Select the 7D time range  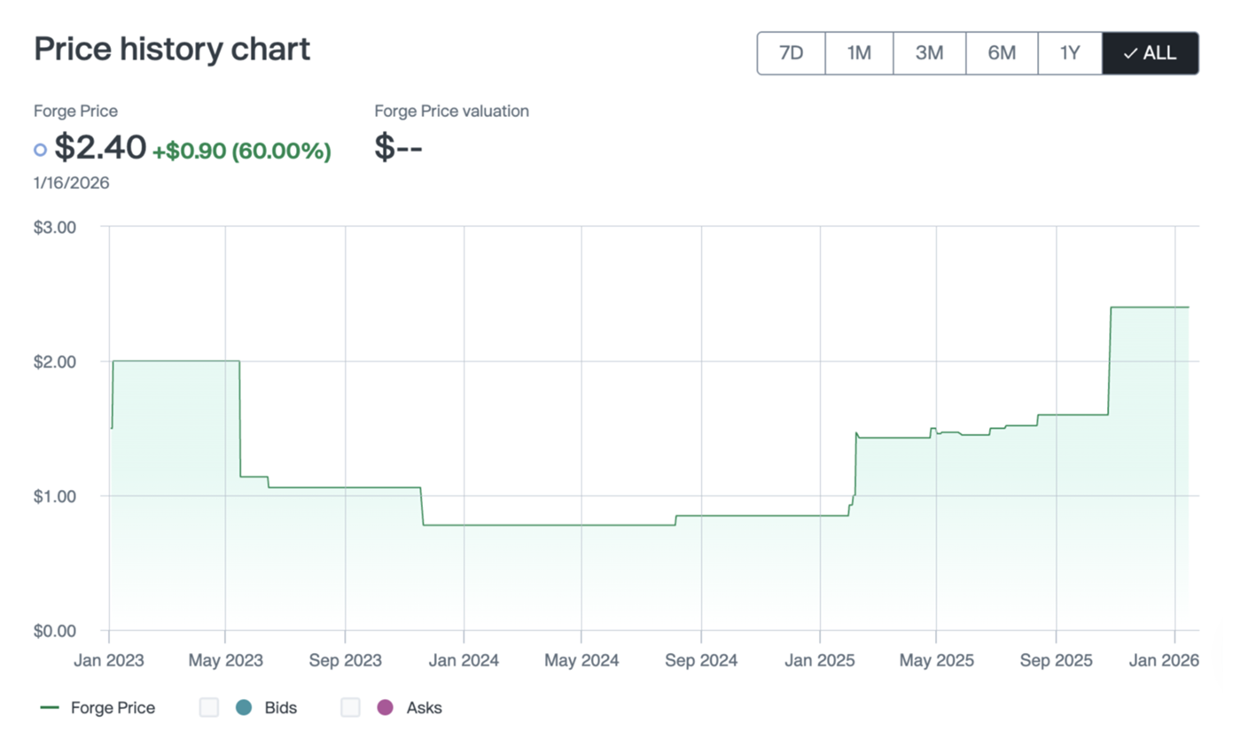tap(791, 53)
